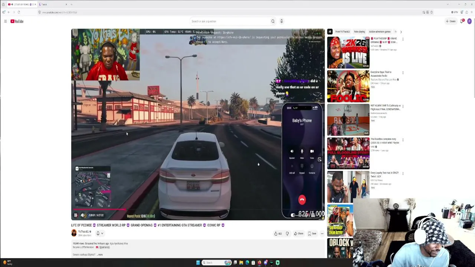
Task: Like the video with thumbs up
Action: coord(278,234)
